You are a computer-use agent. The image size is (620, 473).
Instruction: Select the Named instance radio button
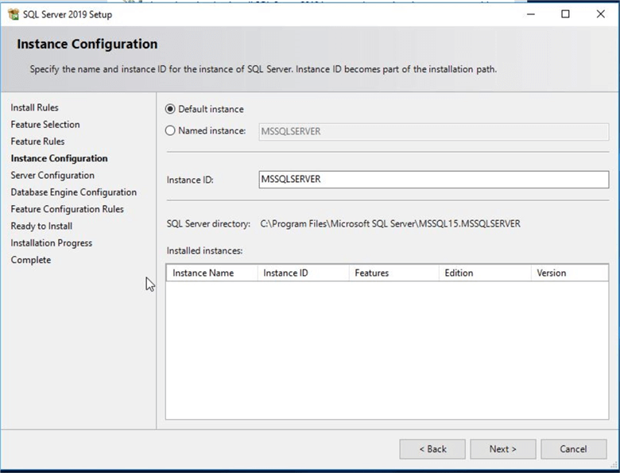coord(170,131)
